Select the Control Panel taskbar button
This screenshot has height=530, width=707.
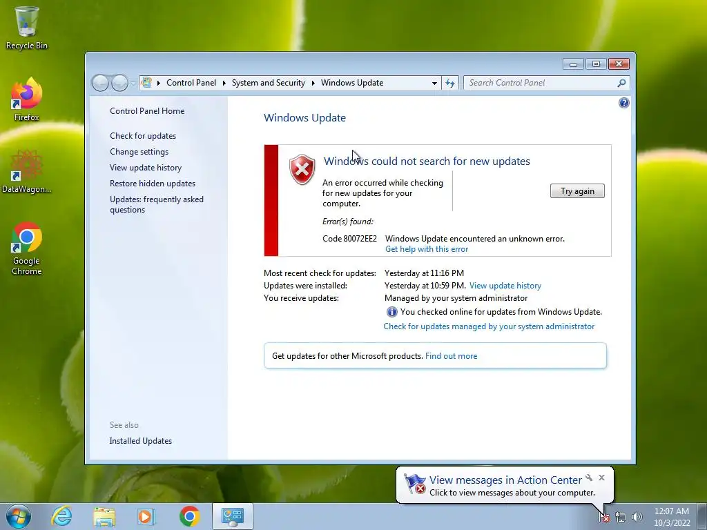coord(232,516)
